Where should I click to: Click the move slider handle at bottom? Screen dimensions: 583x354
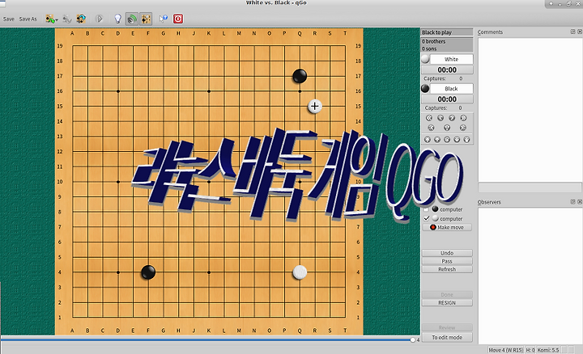tap(413, 340)
